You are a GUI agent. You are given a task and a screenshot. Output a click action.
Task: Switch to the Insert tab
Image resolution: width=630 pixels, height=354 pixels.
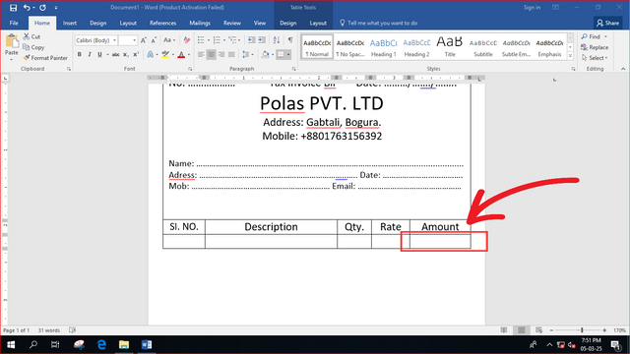tap(70, 23)
